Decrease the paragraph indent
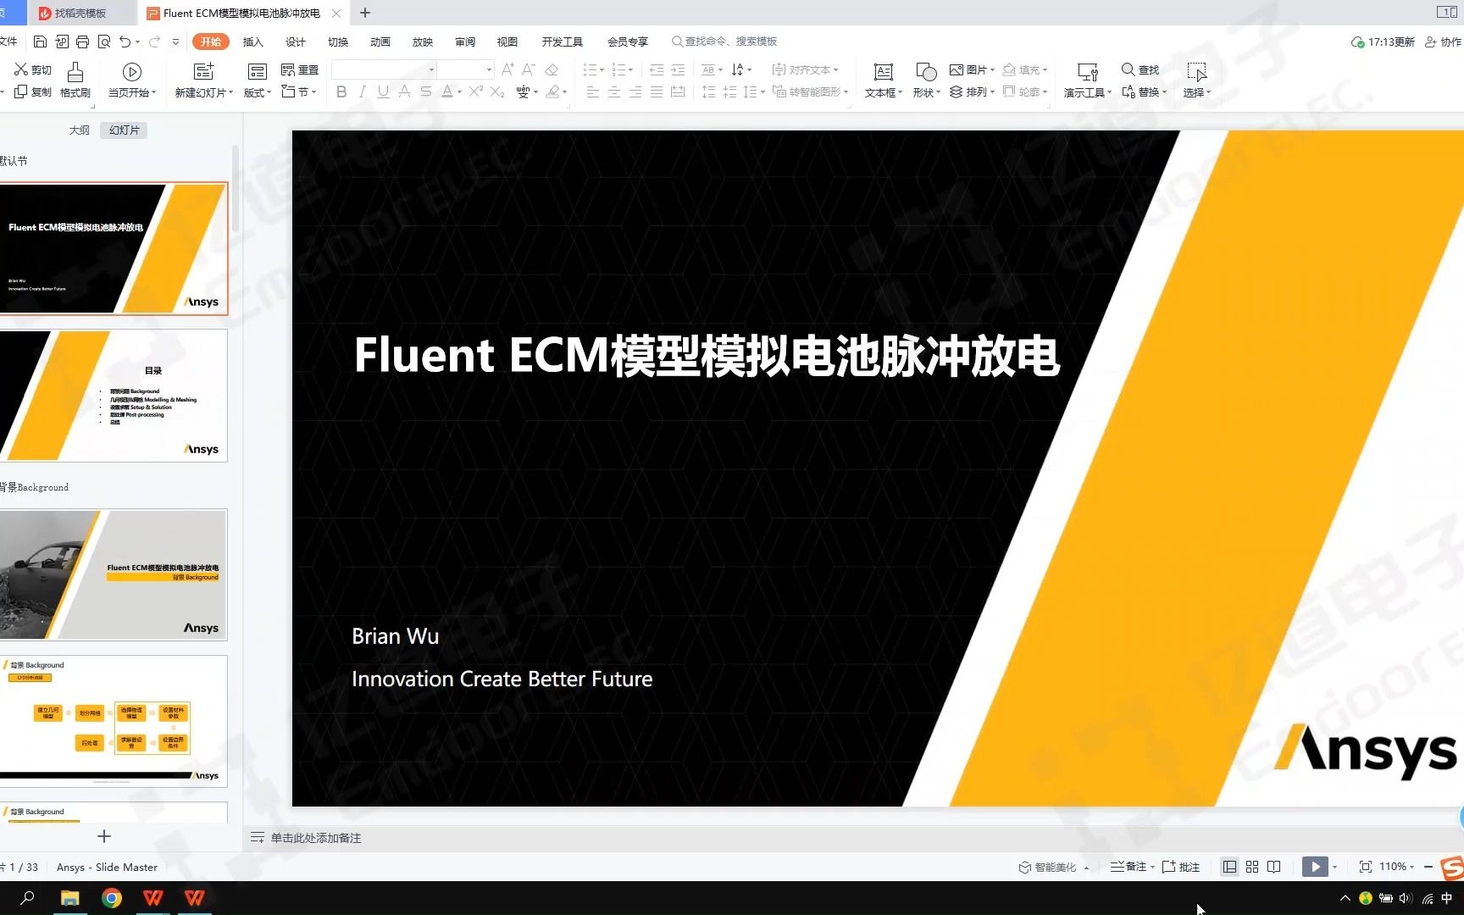The image size is (1464, 915). 657,69
